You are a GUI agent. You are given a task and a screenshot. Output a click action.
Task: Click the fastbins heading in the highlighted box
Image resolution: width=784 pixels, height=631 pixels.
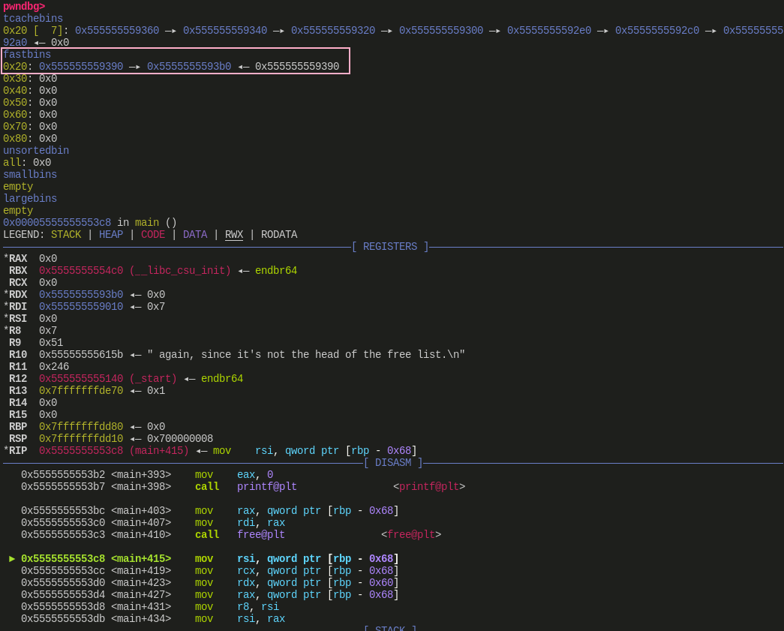[x=27, y=55]
